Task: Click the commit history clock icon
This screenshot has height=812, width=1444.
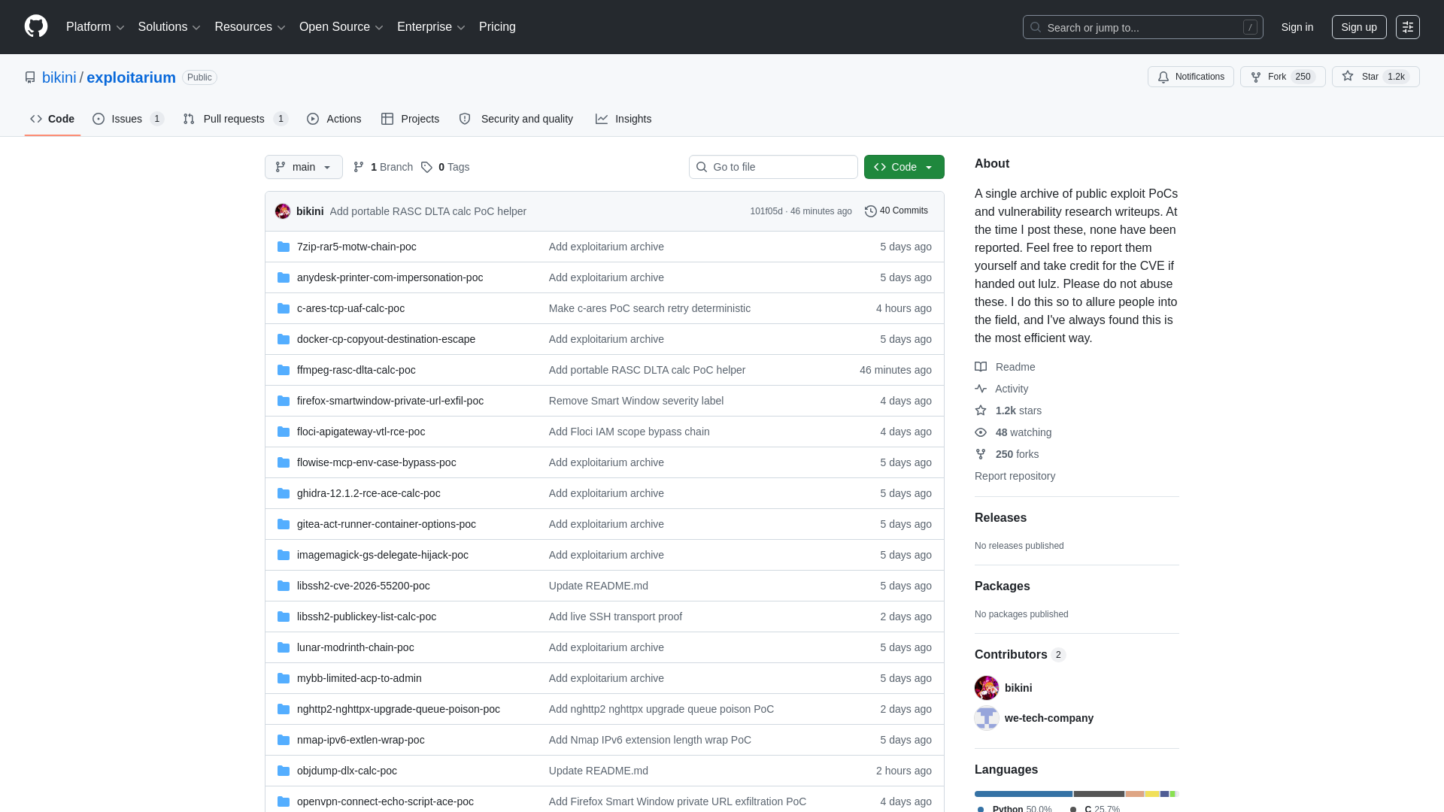Action: [x=871, y=211]
